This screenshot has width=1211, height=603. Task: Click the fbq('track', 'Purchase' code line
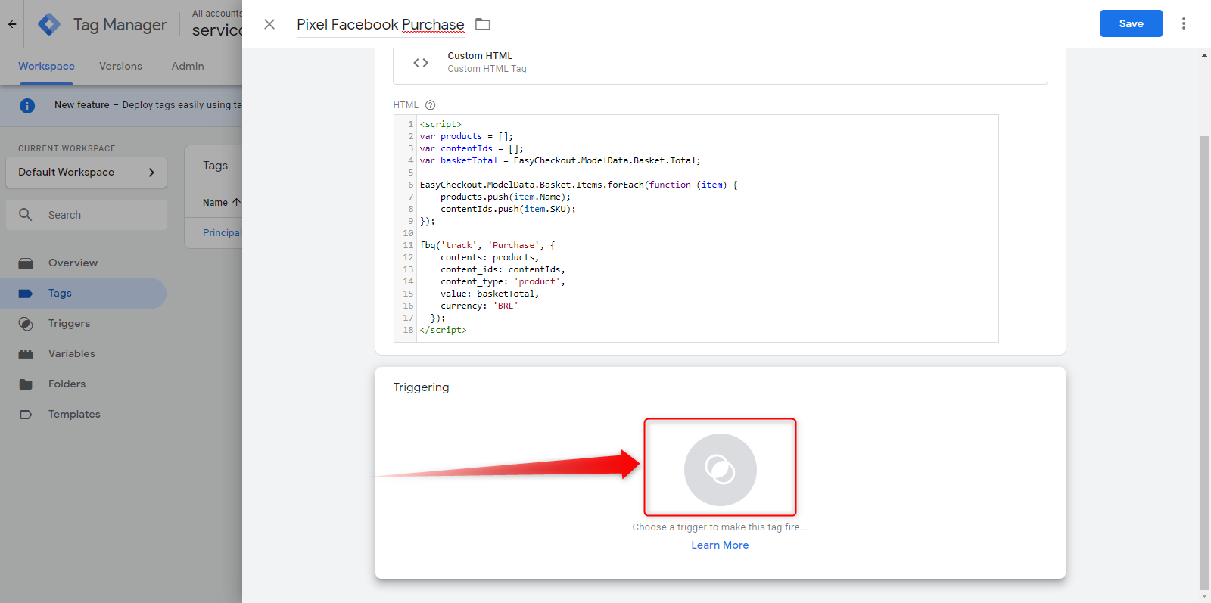point(487,245)
